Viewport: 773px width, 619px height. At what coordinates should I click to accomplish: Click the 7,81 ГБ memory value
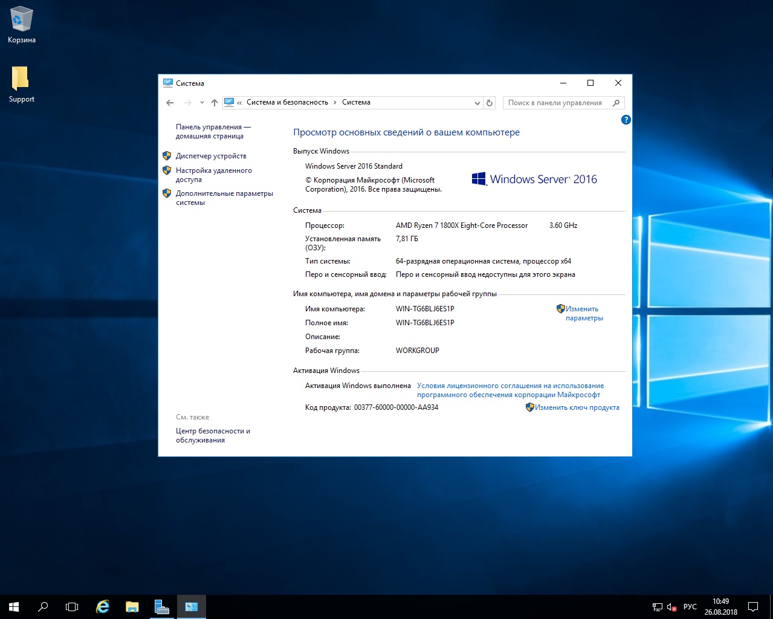[407, 239]
